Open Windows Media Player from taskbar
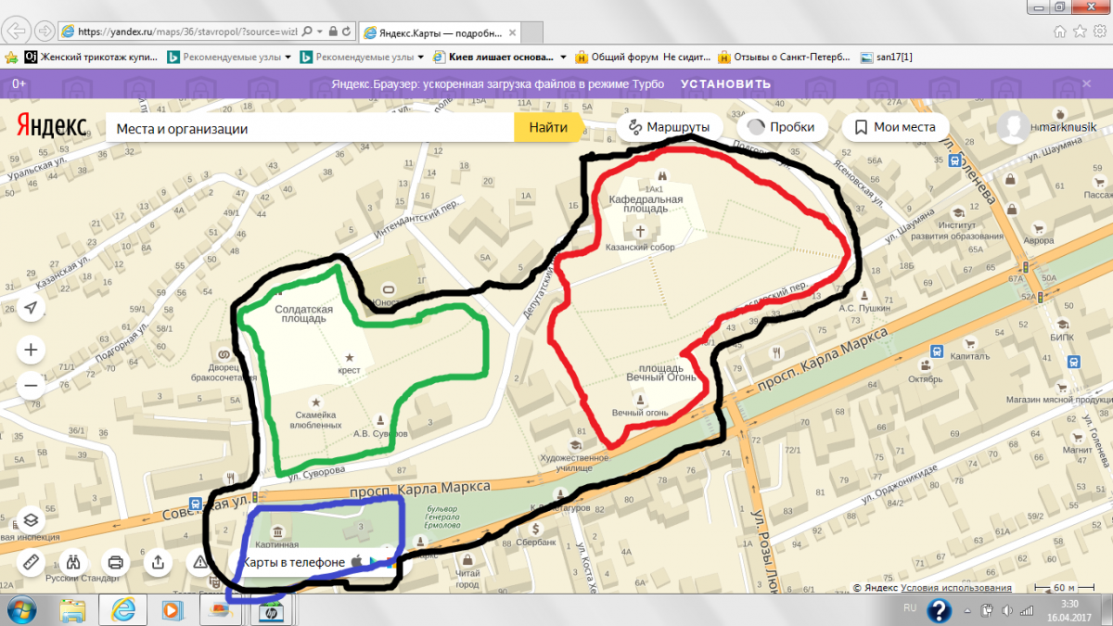 click(x=171, y=609)
